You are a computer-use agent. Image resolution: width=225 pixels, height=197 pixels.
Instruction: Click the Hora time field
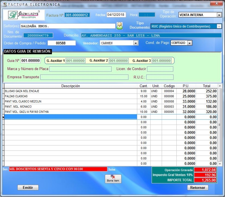pos(147,15)
